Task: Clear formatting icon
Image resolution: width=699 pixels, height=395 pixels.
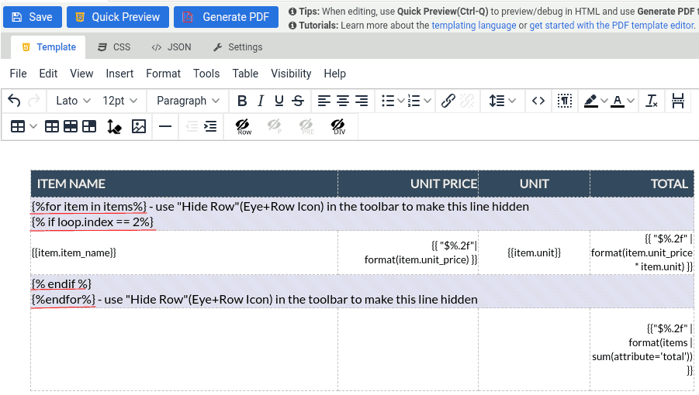Action: (652, 101)
